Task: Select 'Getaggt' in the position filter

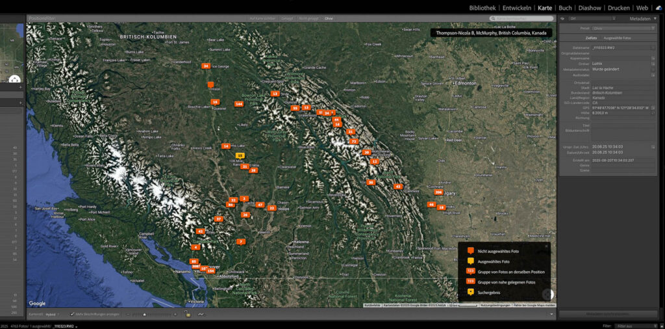Action: pos(286,19)
